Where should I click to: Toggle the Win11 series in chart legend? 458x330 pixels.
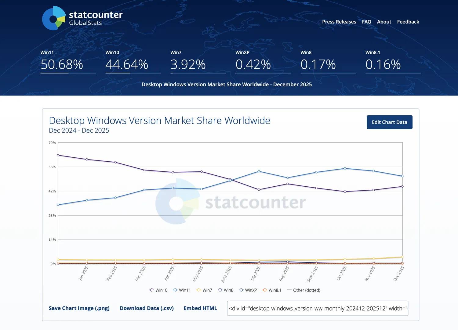pyautogui.click(x=182, y=290)
